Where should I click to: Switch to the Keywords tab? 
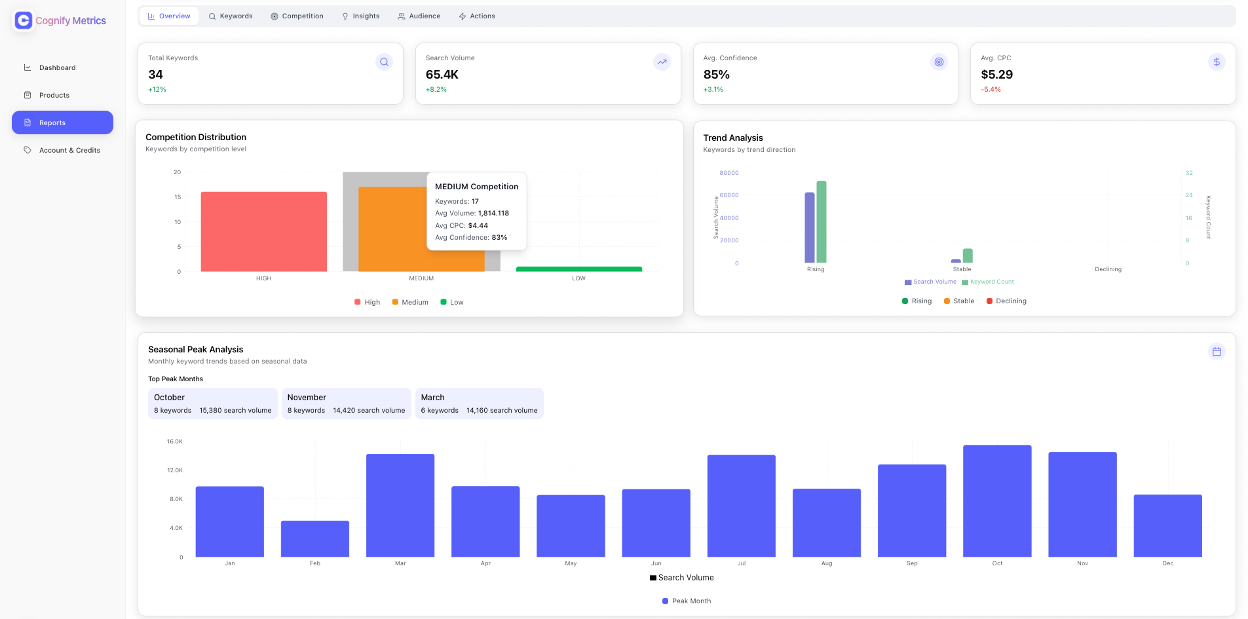[231, 16]
